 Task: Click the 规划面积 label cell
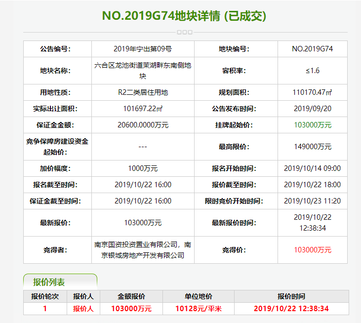(x=236, y=92)
